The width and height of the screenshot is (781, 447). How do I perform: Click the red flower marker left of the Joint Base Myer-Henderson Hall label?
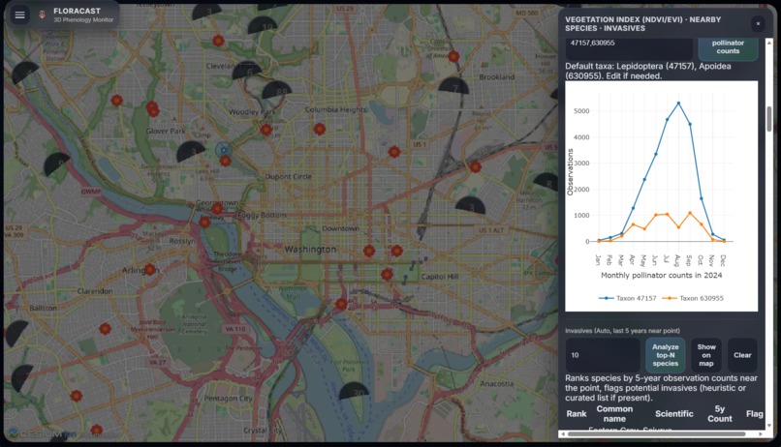pyautogui.click(x=105, y=329)
